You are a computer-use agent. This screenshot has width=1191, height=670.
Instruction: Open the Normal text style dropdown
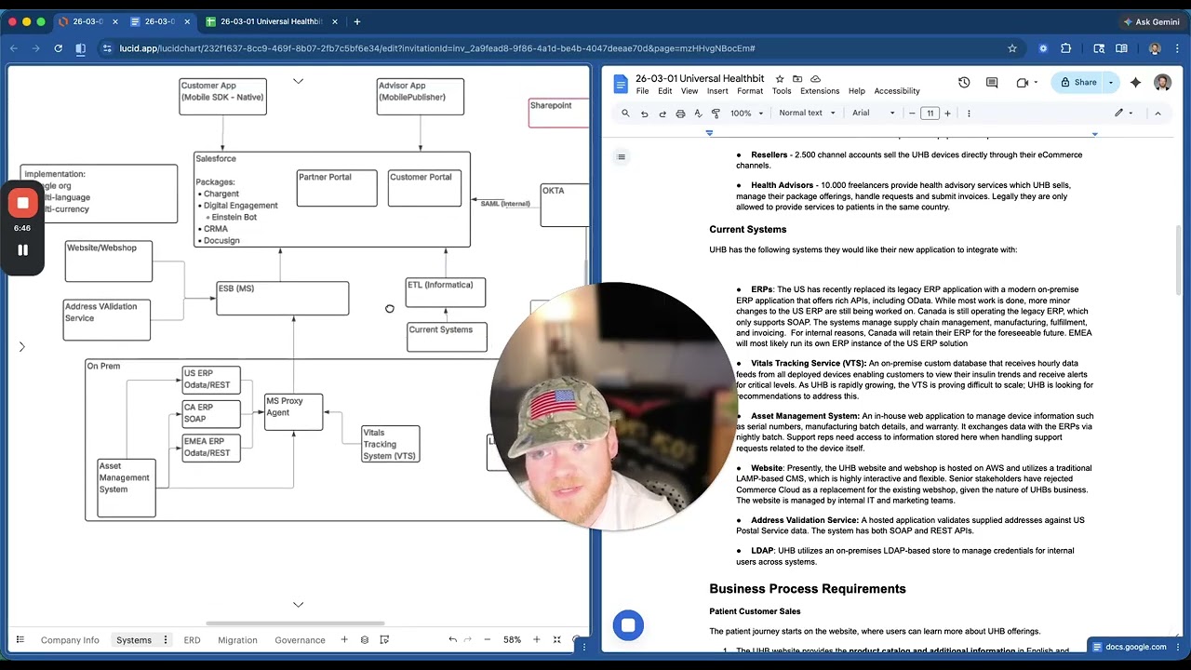click(x=806, y=114)
